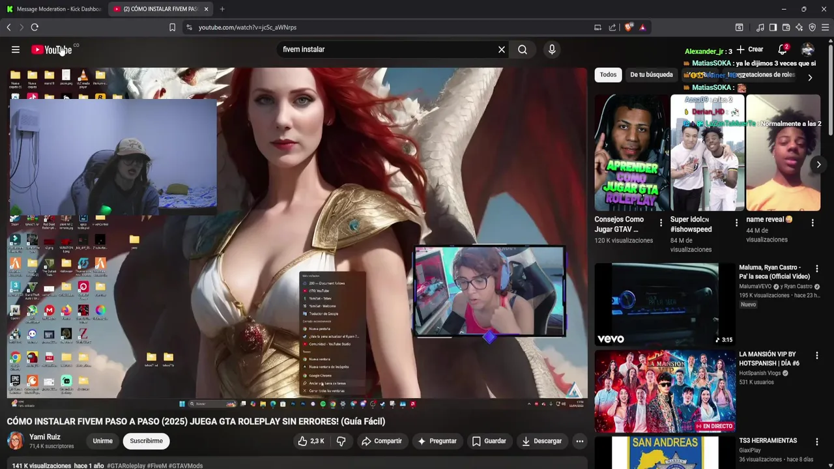Open Brave tab search icon
The height and width of the screenshot is (469, 834).
[x=740, y=27]
